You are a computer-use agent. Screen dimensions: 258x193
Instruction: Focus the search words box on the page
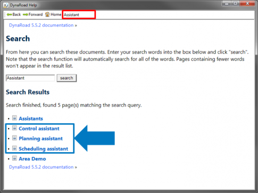[x=30, y=78]
